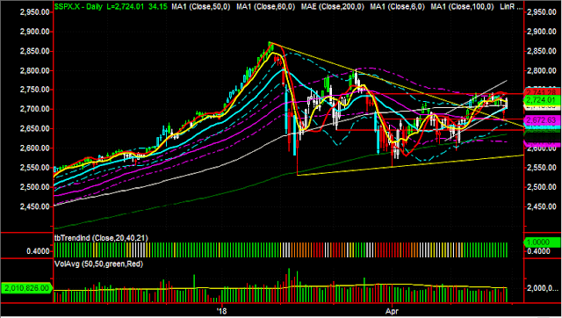
Task: Click the VolAvg (50,50,green,Red) label
Action: (98, 264)
